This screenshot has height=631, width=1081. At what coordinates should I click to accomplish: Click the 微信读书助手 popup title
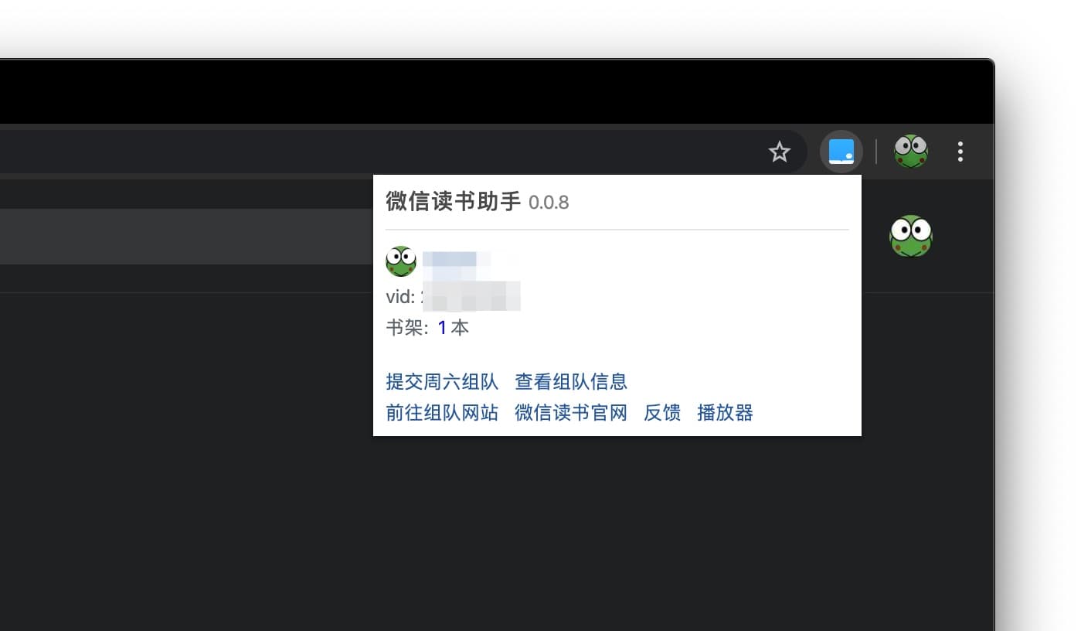[x=454, y=202]
